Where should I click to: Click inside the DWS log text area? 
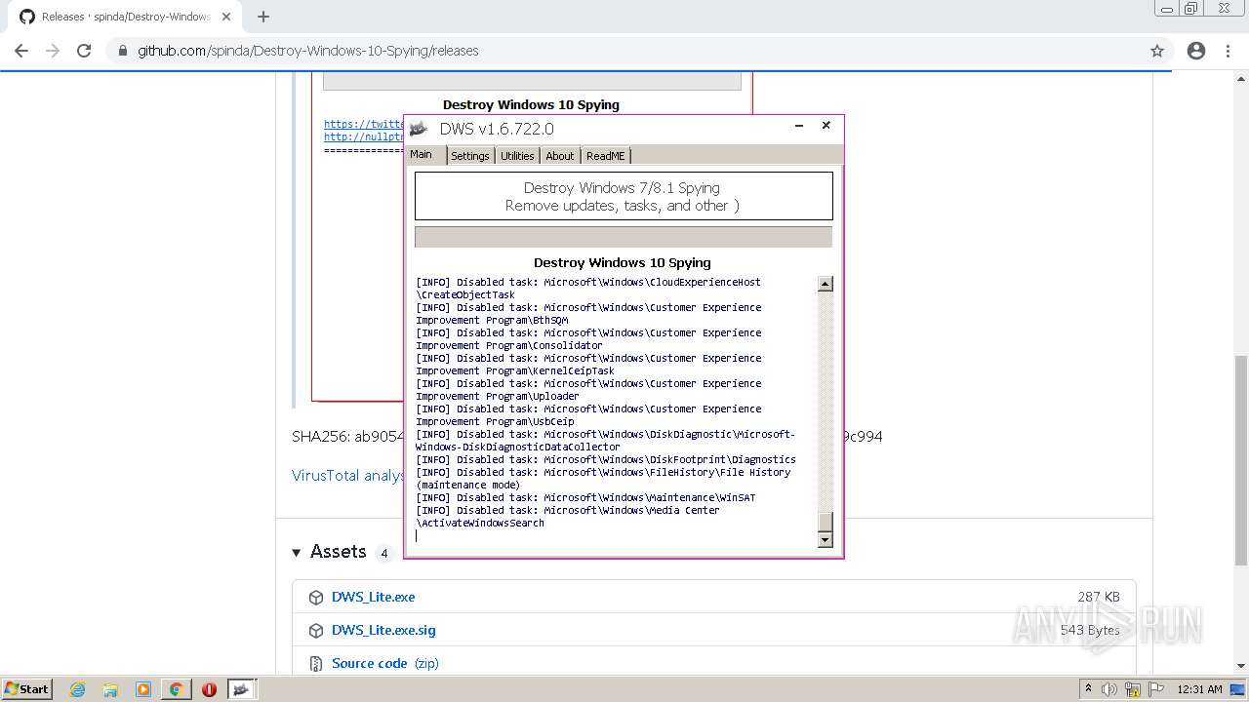tap(616, 411)
